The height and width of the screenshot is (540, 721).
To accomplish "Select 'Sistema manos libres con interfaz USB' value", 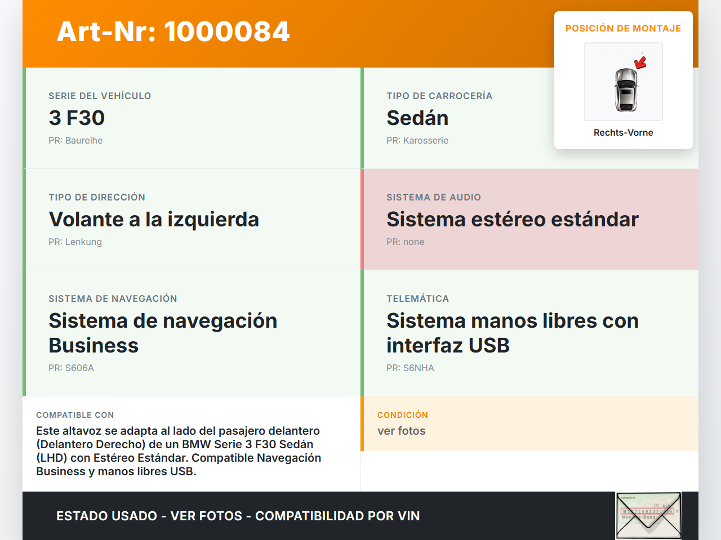I will [x=513, y=333].
